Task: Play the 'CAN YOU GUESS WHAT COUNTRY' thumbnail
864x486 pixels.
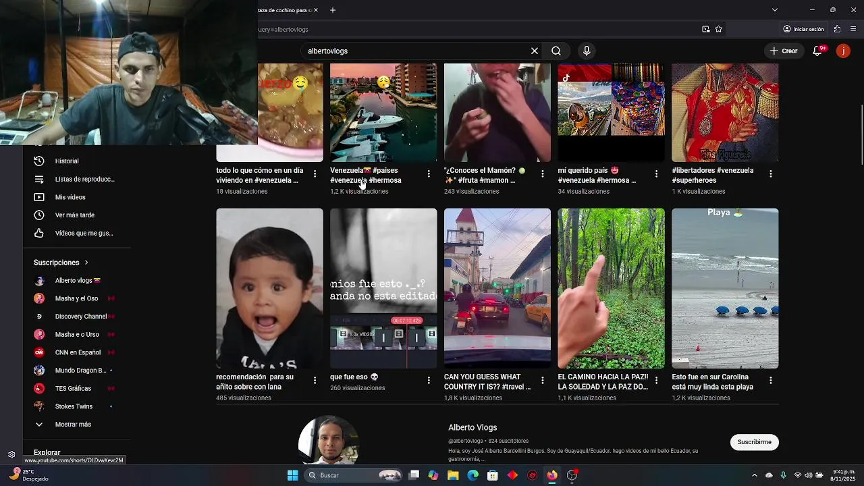Action: [497, 288]
